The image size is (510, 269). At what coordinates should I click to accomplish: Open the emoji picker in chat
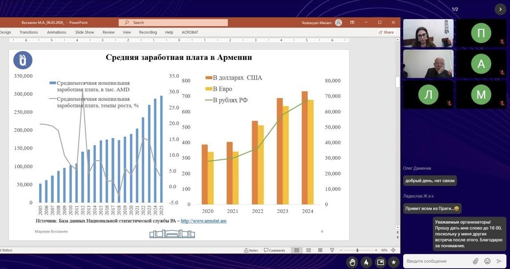click(x=487, y=261)
